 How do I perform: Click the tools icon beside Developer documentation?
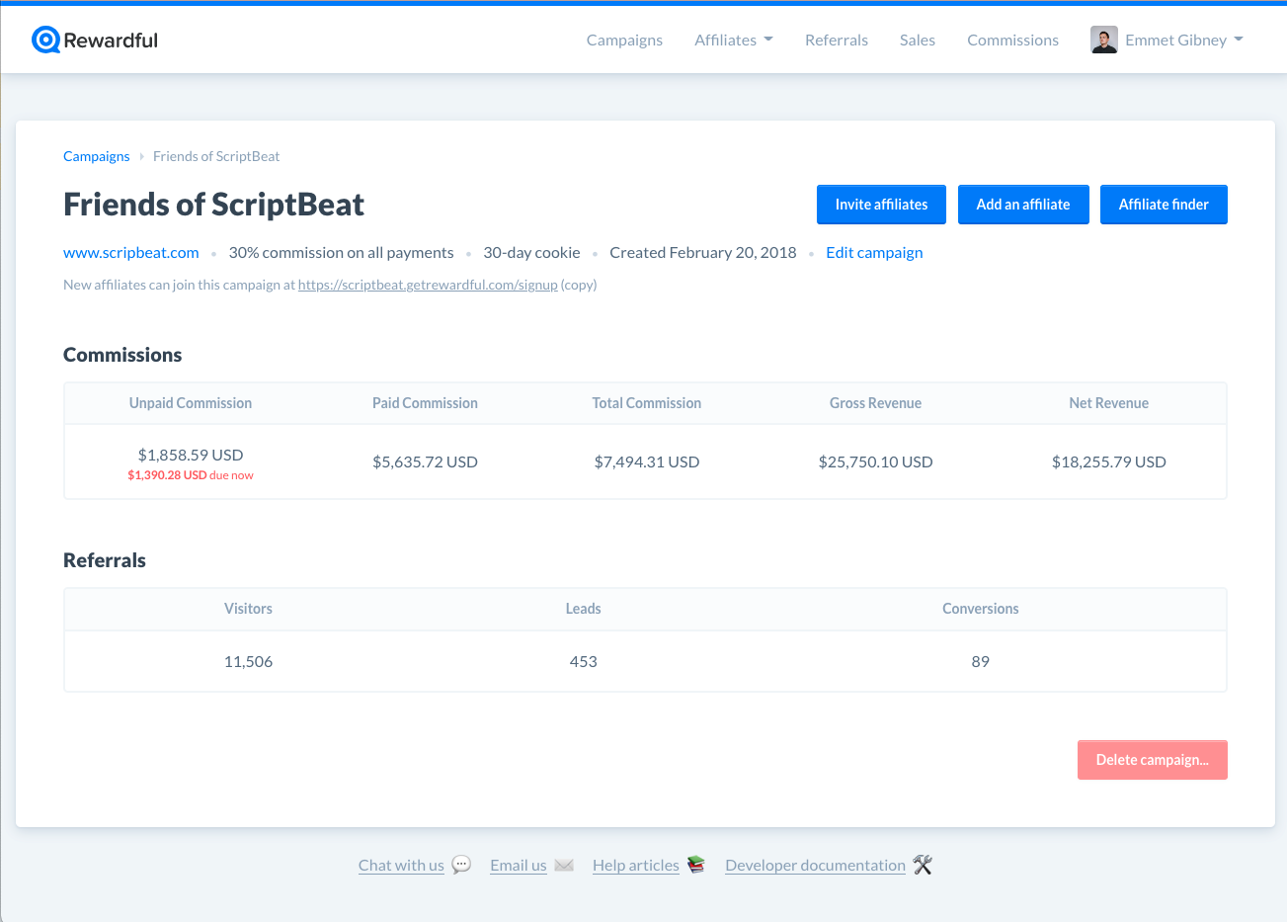[x=923, y=865]
